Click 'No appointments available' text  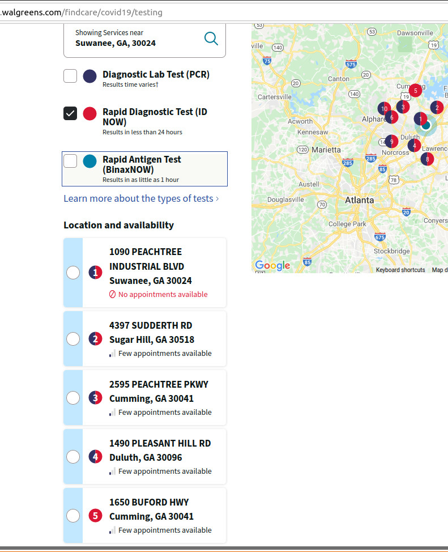coord(163,294)
